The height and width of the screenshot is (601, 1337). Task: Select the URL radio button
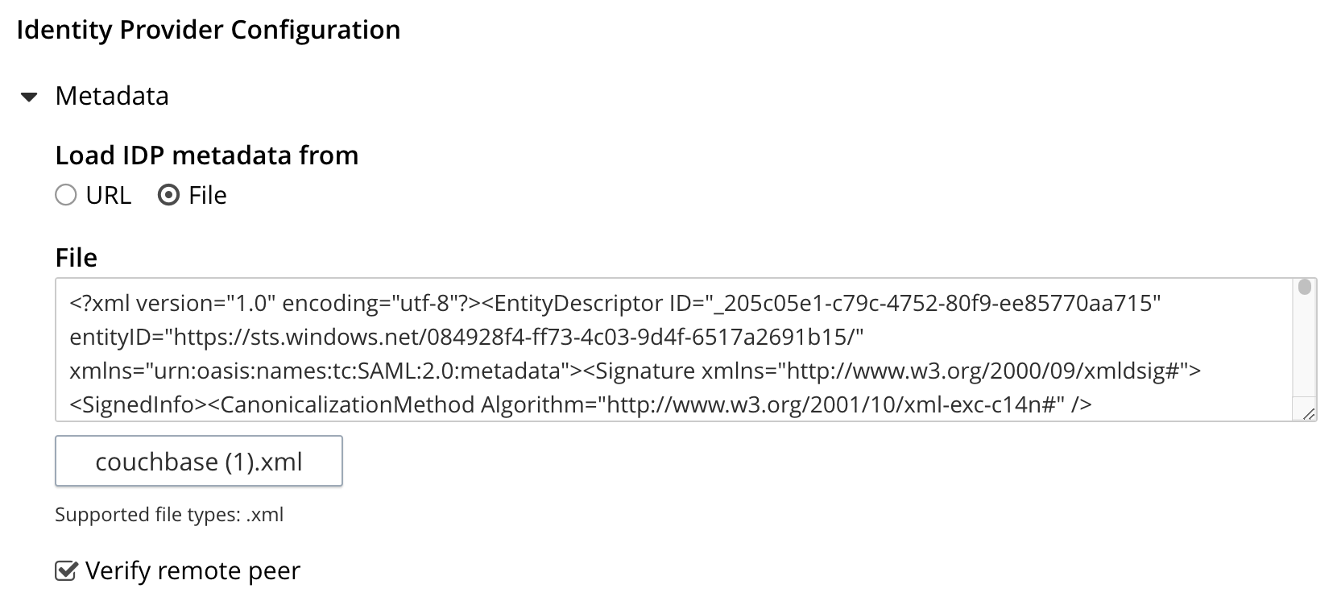66,195
